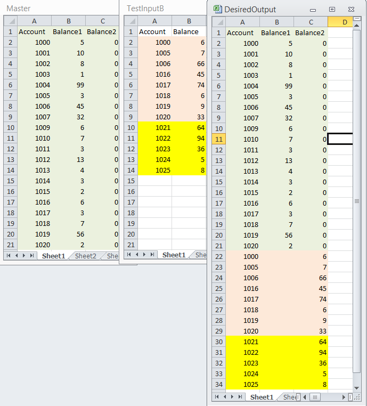Click Balance2 value 74 in DesiredOutput
367x406 pixels.
pos(311,299)
